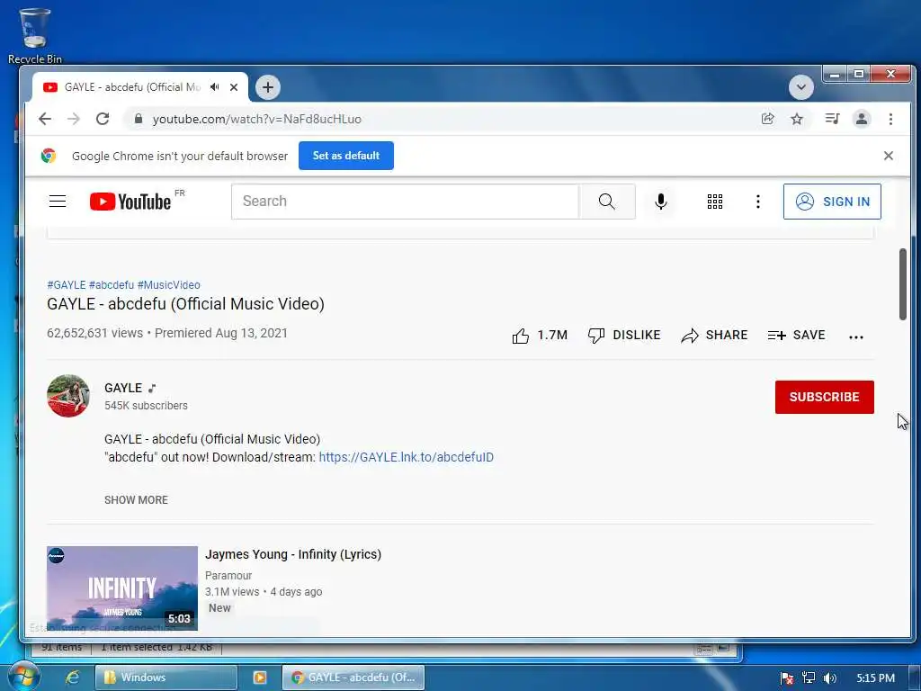Click SAVE to playlist button

tap(796, 336)
